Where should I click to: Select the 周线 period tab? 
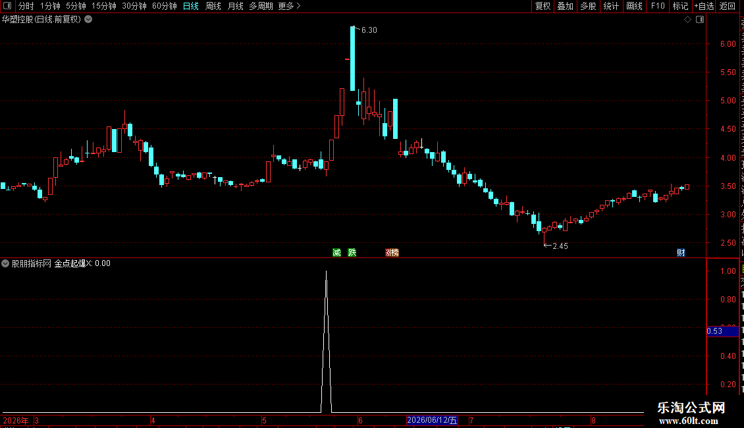(x=213, y=6)
